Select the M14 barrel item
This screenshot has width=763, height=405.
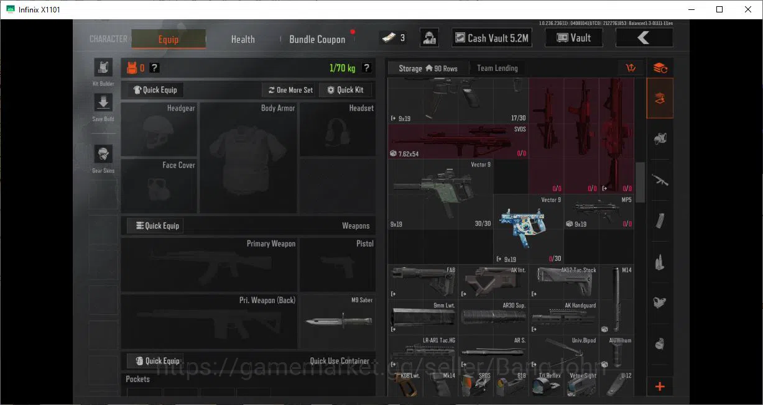617,299
